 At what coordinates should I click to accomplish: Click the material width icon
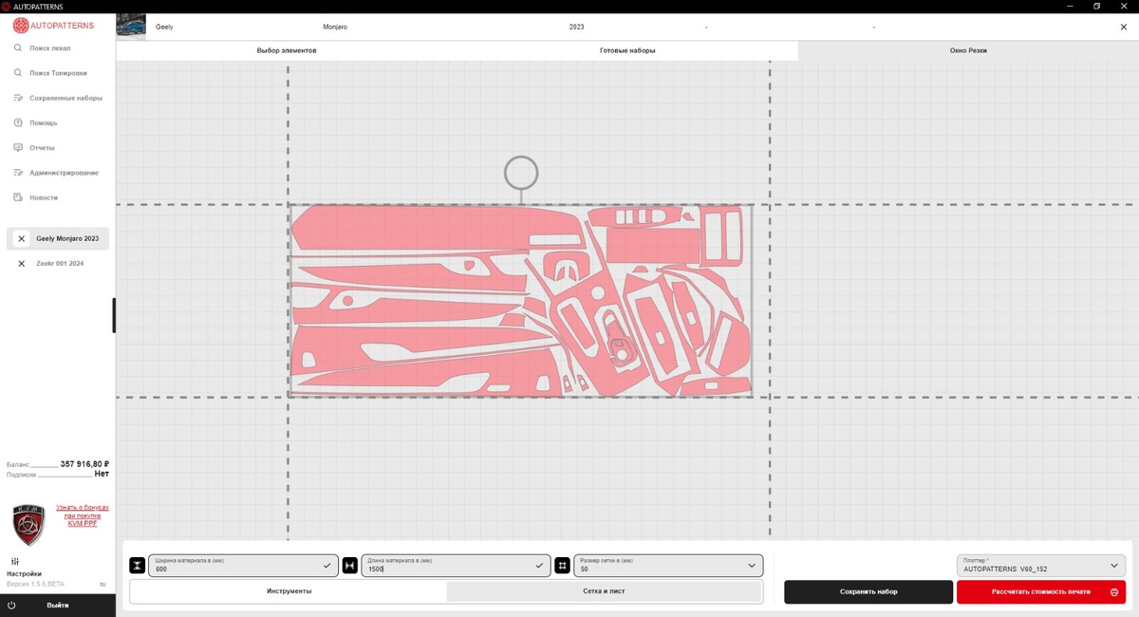tap(138, 566)
